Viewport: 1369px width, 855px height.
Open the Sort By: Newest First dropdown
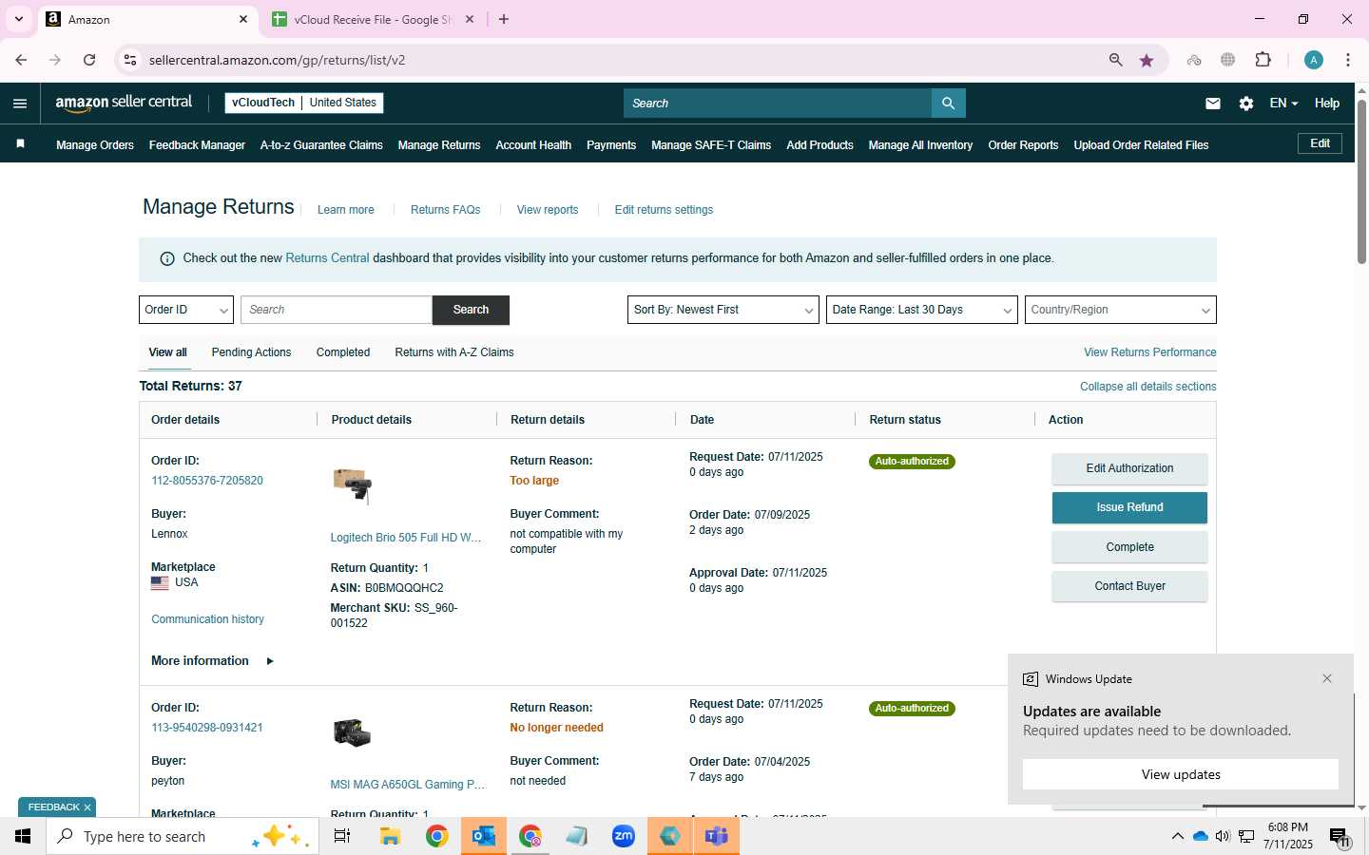723,310
